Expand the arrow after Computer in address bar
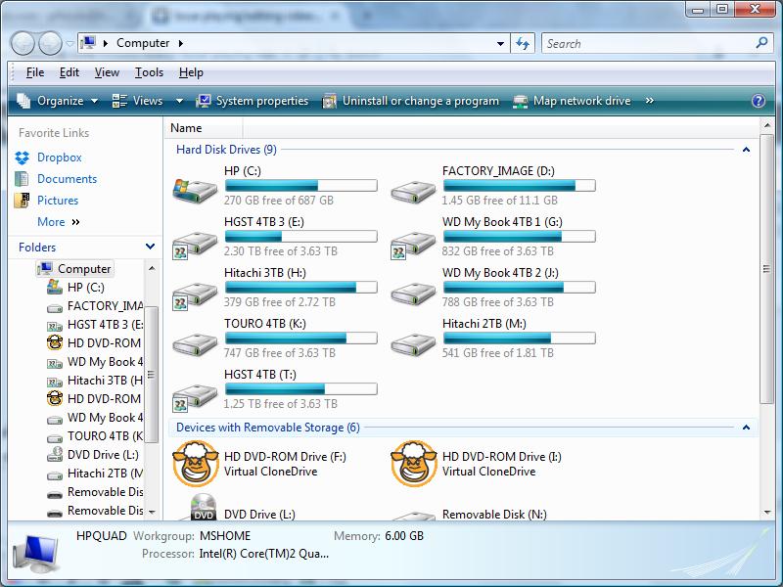The width and height of the screenshot is (783, 587). tap(180, 43)
